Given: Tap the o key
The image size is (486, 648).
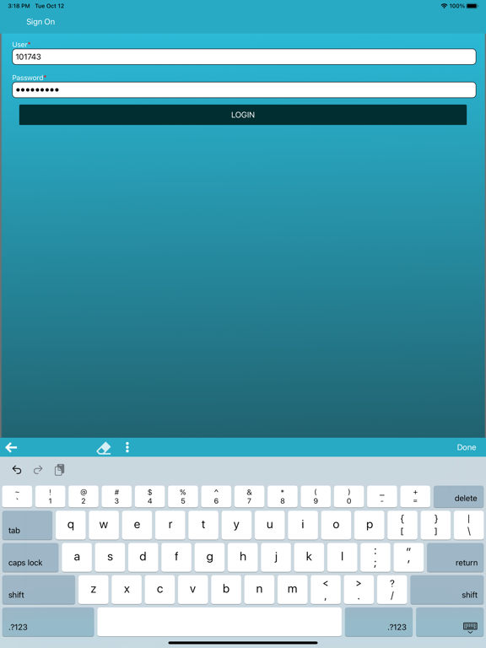Looking at the screenshot, I should 336,526.
